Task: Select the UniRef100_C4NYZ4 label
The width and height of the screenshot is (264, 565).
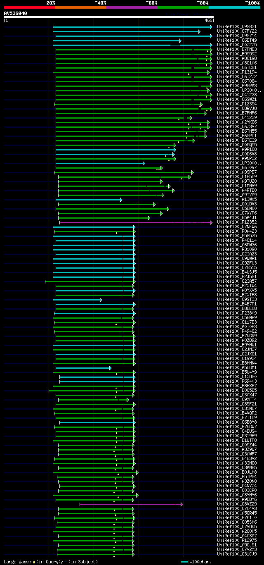Action: [x=237, y=486]
